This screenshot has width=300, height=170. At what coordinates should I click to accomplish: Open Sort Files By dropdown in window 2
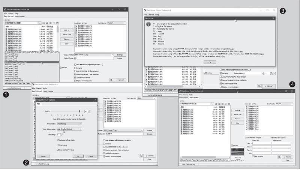point(146,98)
